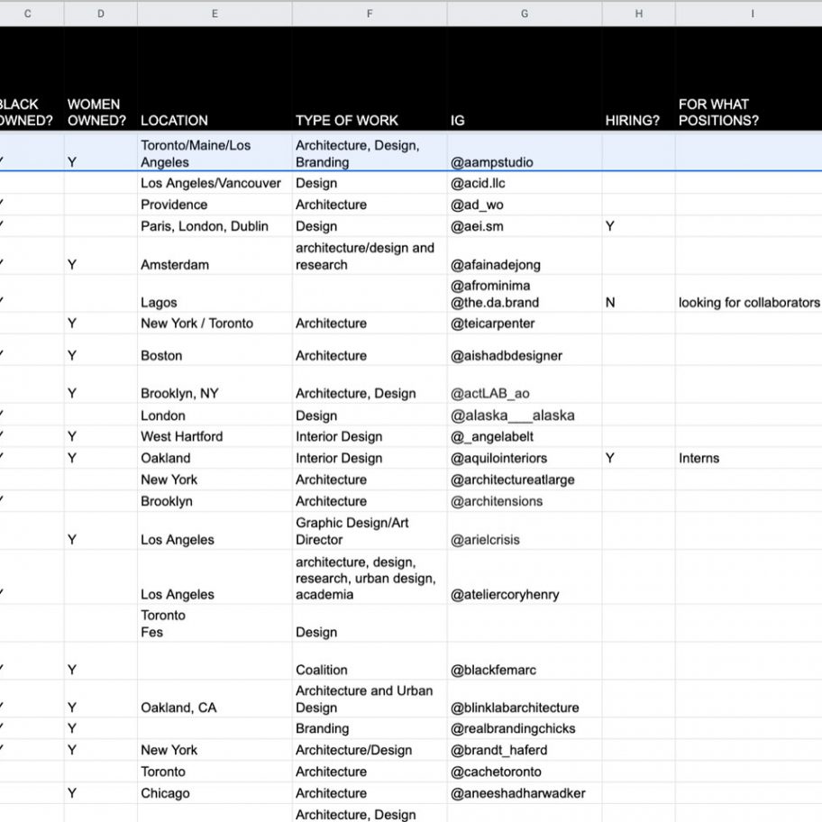Click the Interns cell
The height and width of the screenshot is (822, 822).
click(749, 458)
